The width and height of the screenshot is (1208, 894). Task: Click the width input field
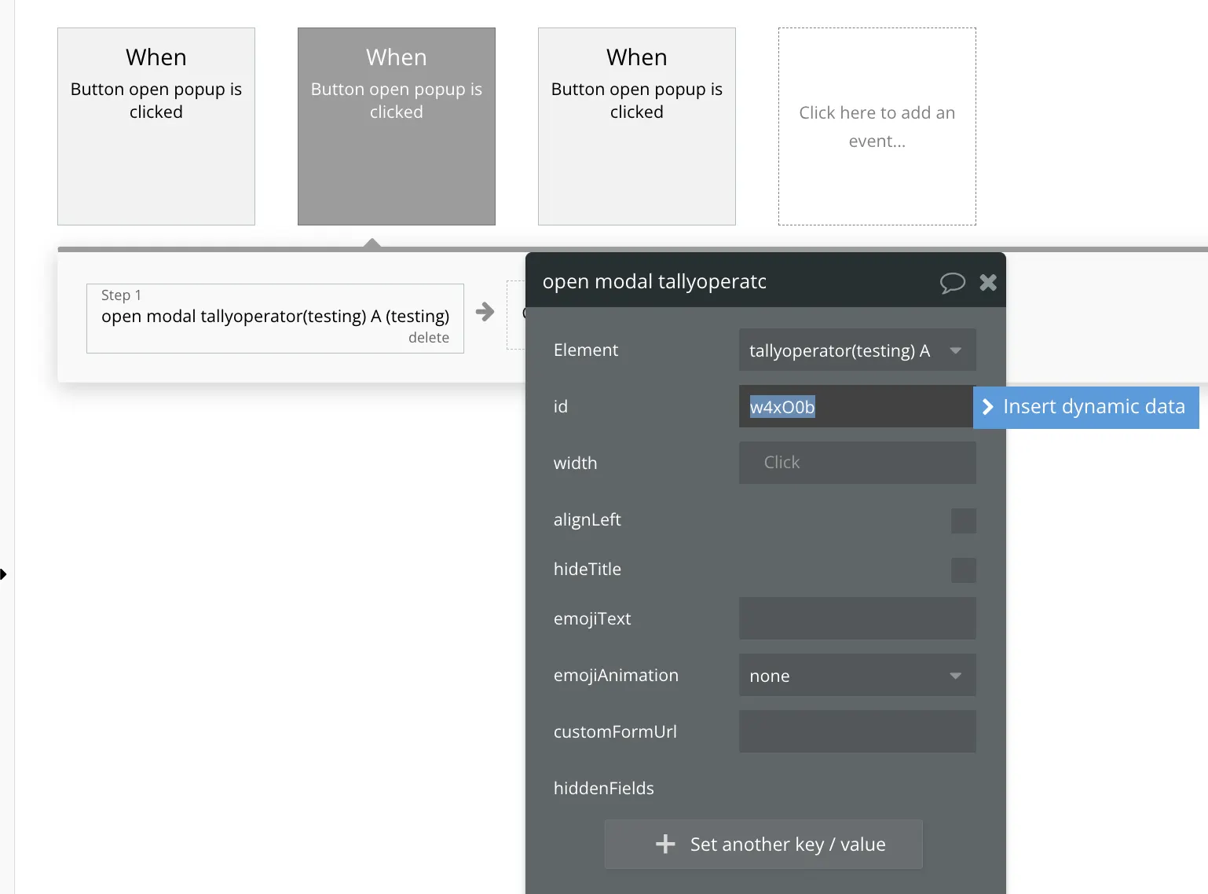click(857, 463)
